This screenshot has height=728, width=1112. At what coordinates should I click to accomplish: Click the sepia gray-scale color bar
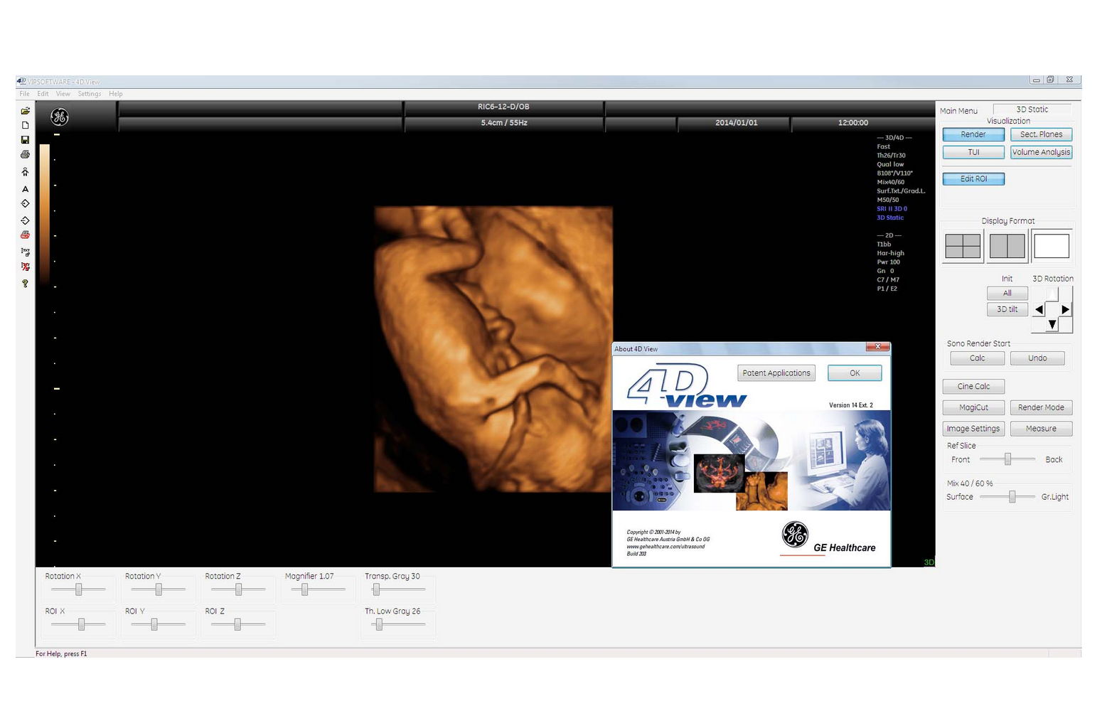tap(45, 215)
